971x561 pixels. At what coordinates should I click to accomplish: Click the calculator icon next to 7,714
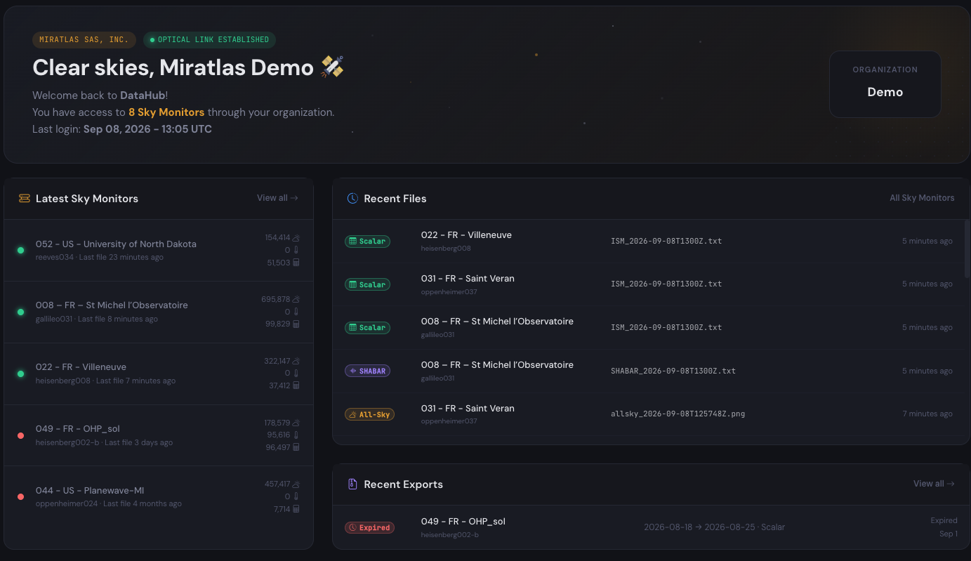click(x=296, y=509)
